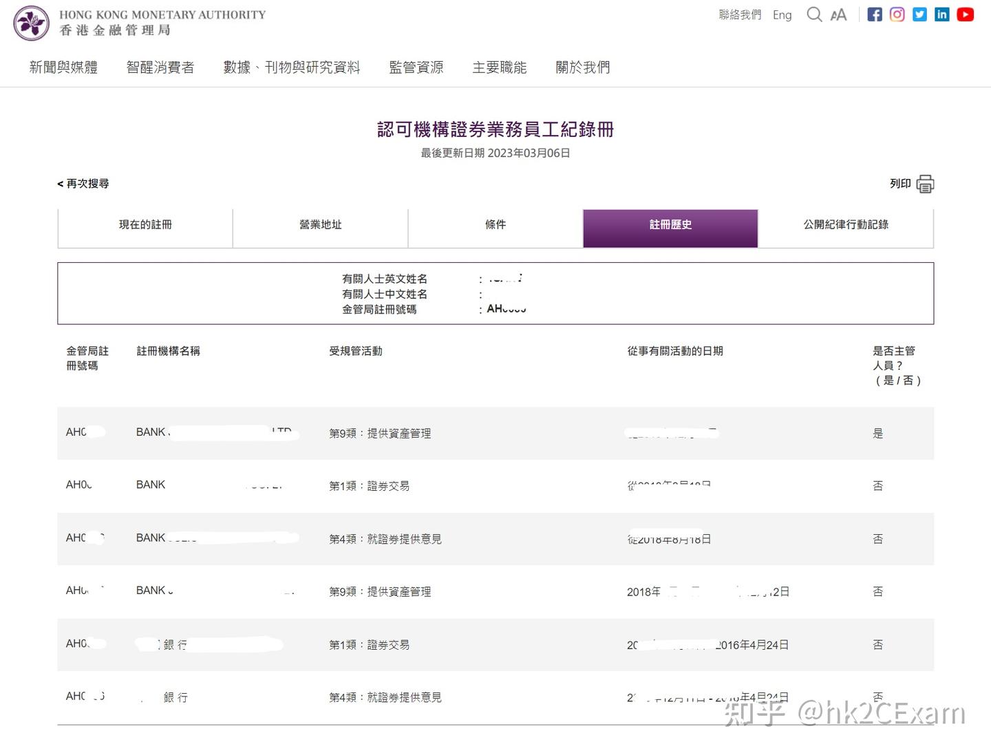Adjust text size with the AA icon
Screen dimensions: 991x753
click(x=838, y=14)
